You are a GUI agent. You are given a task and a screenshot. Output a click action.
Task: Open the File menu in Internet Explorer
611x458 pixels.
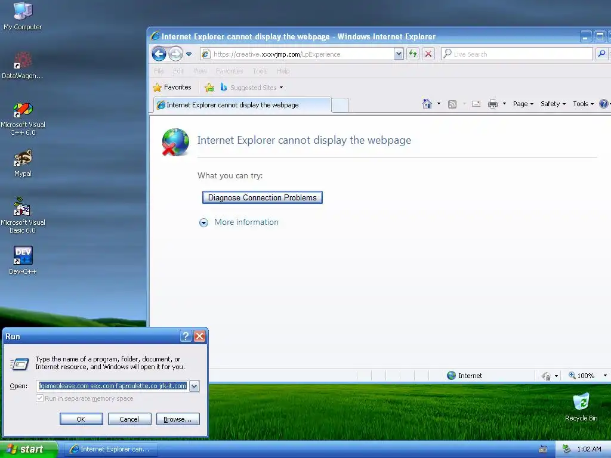(159, 71)
